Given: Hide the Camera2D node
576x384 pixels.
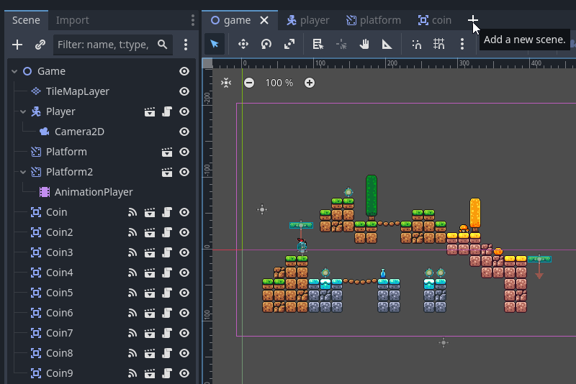Looking at the screenshot, I should coord(184,132).
